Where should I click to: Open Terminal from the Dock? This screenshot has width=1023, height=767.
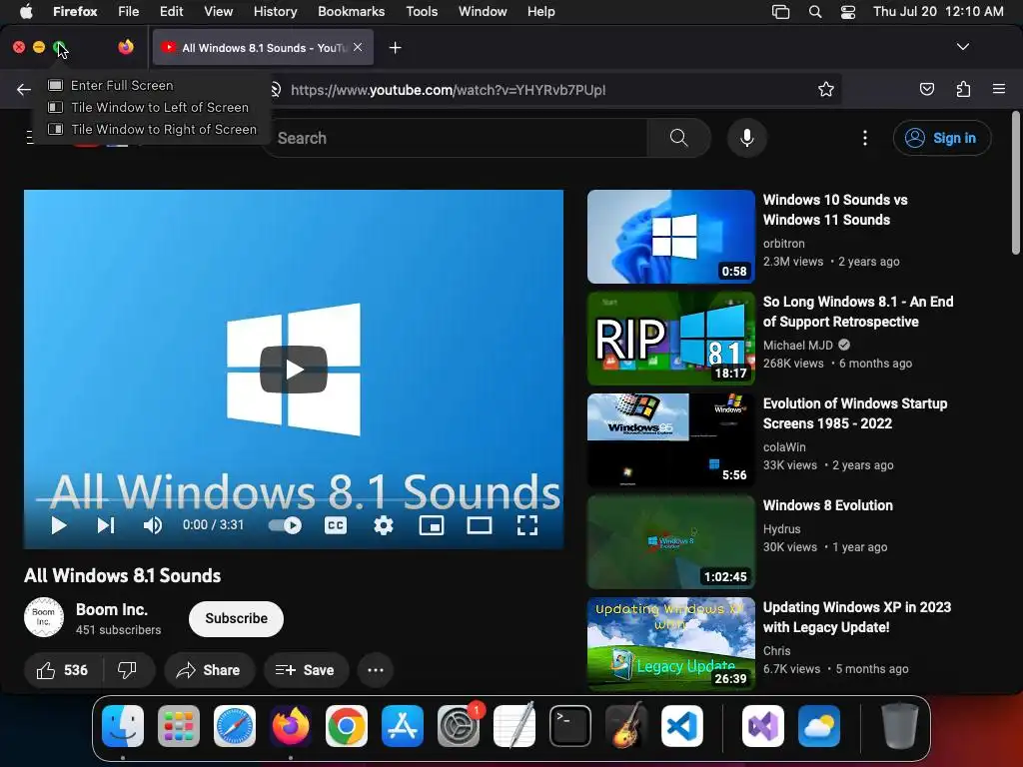click(x=570, y=726)
